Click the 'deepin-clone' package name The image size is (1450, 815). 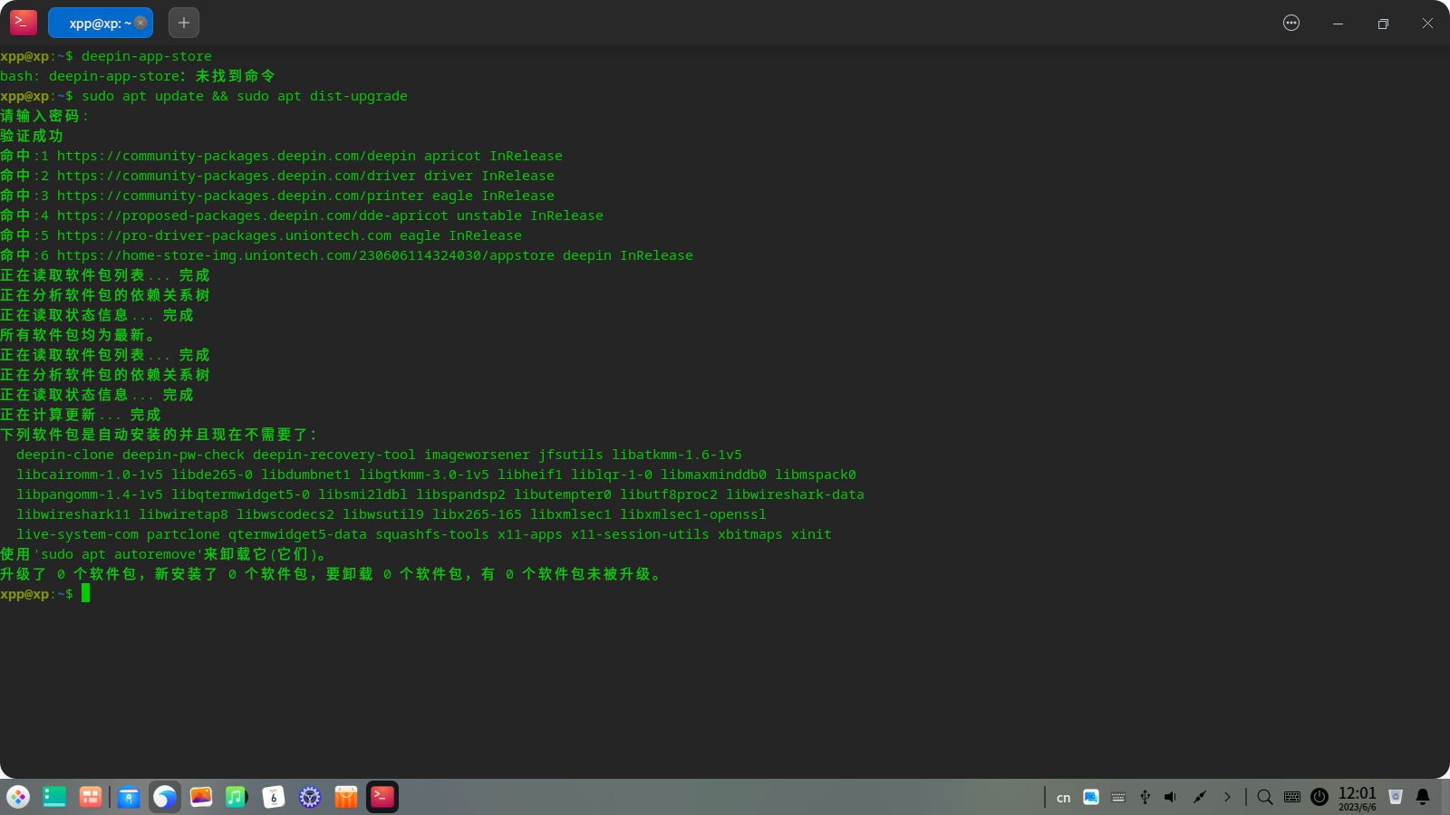tap(65, 455)
